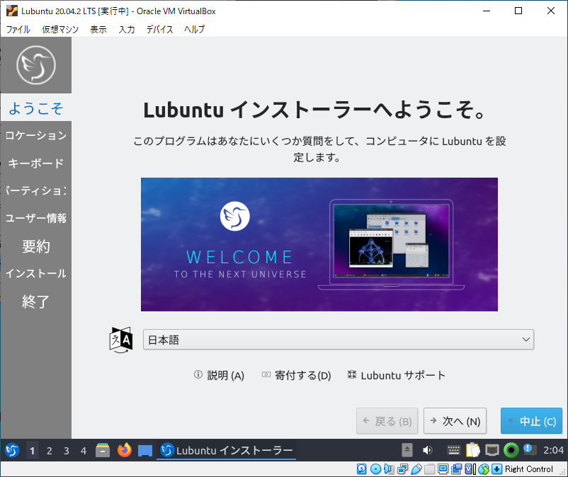Switch to virtual desktop 4
The width and height of the screenshot is (568, 477).
tap(84, 451)
